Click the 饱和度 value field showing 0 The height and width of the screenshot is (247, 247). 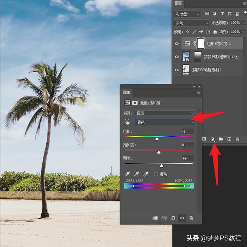(188, 145)
